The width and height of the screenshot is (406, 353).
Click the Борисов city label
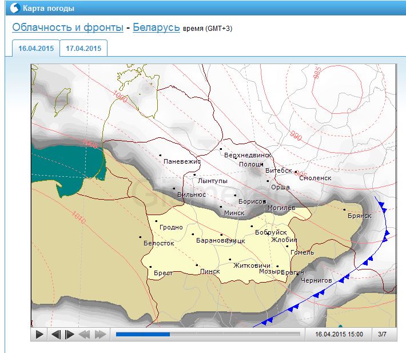(x=252, y=201)
